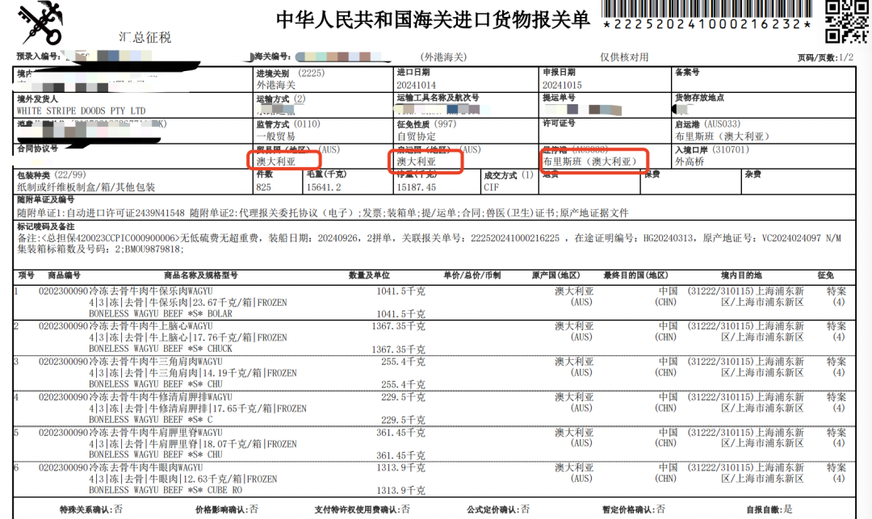The image size is (872, 519).
Task: Select the package count 825
Action: click(x=263, y=187)
